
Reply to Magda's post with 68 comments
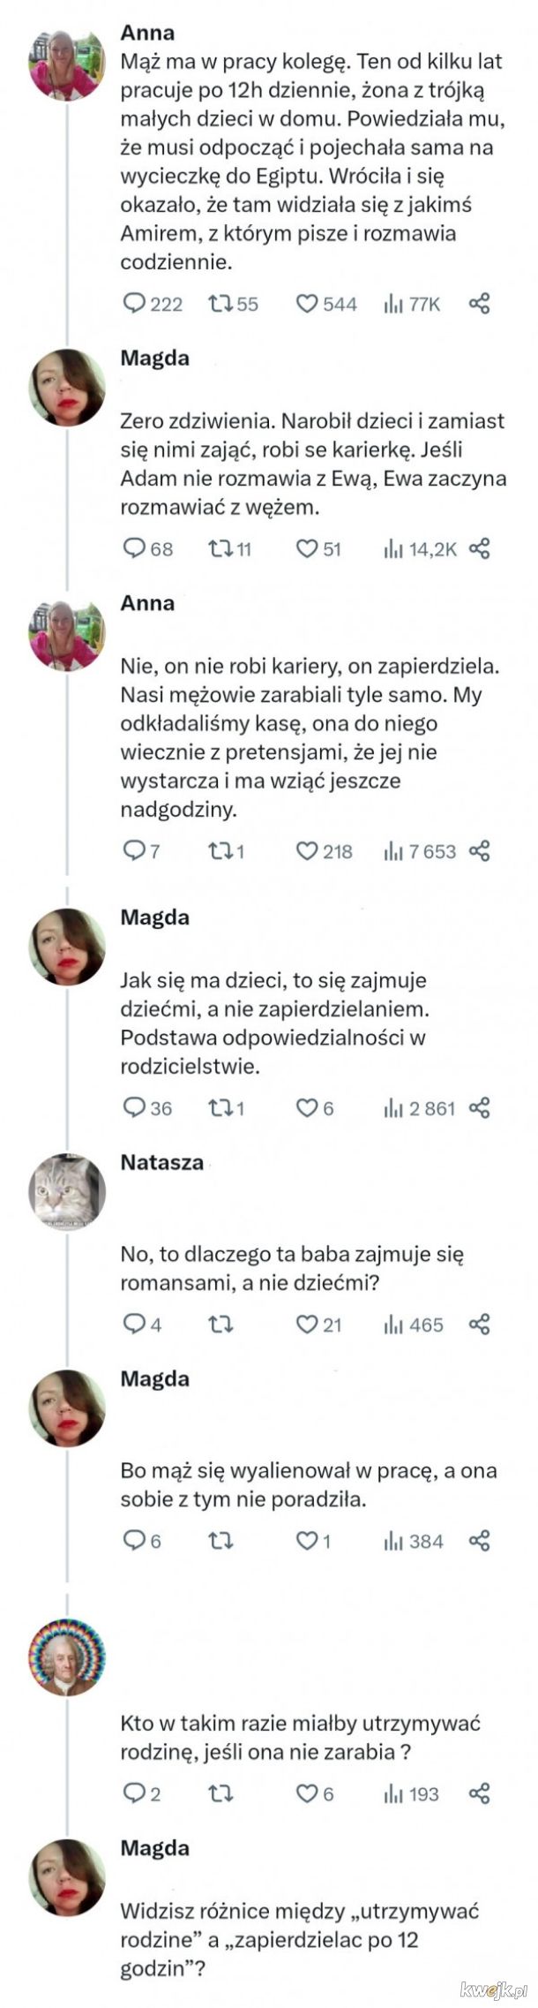pyautogui.click(x=134, y=548)
